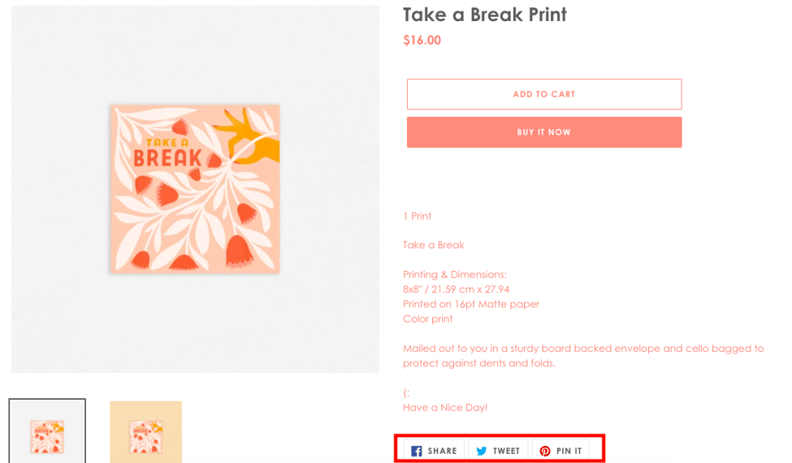Click the BREAK lettering in the artwork

pyautogui.click(x=167, y=157)
